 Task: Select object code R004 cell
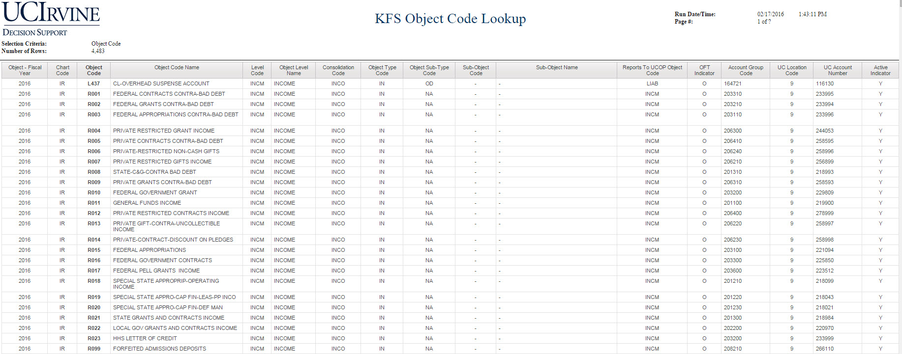(94, 131)
